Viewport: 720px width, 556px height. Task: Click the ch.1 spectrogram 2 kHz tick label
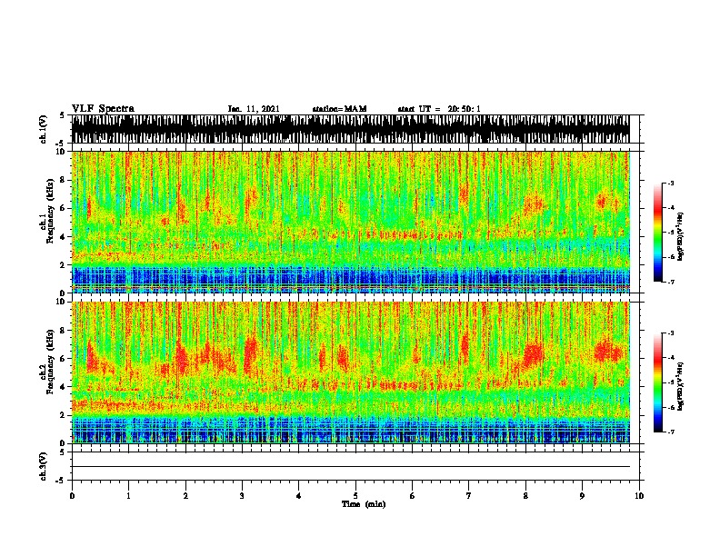[x=64, y=265]
